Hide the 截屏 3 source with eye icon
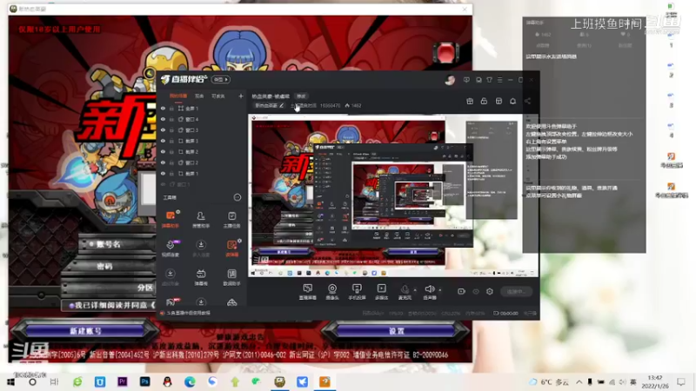This screenshot has height=391, width=696. point(163,141)
